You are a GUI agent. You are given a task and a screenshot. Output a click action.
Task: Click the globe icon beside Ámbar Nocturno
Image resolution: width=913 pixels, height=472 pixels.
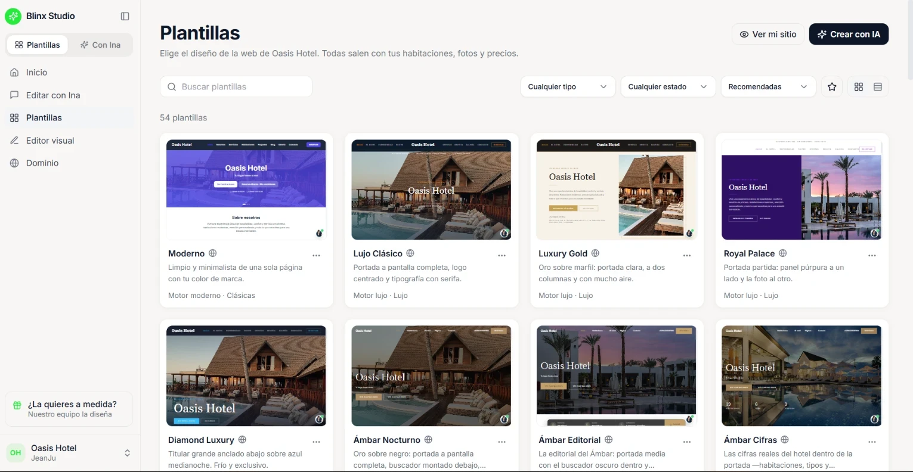[x=428, y=440]
